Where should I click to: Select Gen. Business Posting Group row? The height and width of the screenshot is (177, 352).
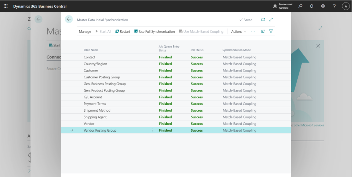pos(176,84)
